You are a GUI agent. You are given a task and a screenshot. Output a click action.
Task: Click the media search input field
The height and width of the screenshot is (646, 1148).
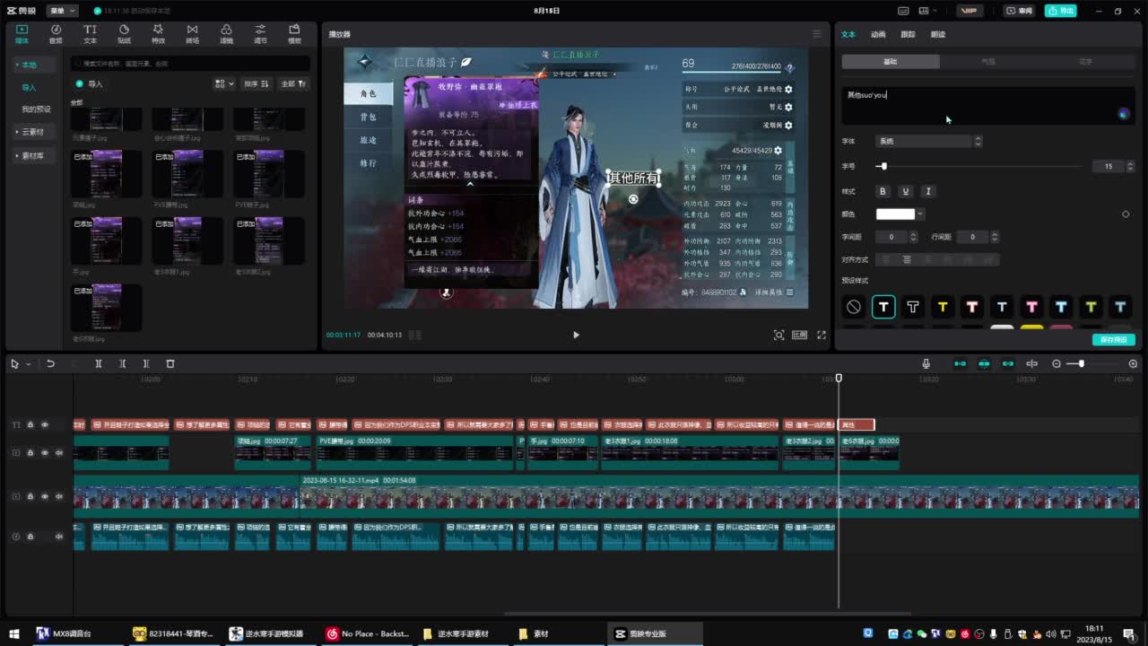point(190,64)
